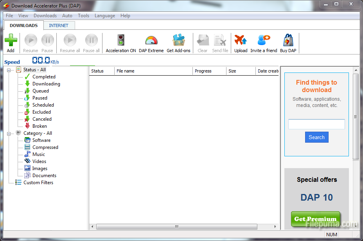Click the green Get Premium button
The width and height of the screenshot is (363, 241).
(315, 219)
